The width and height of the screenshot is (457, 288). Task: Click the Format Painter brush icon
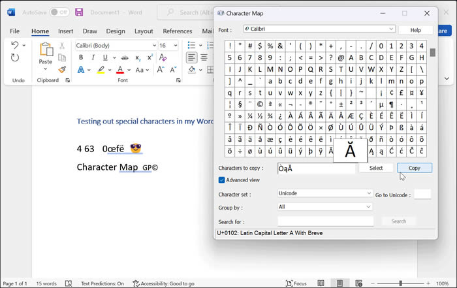(x=62, y=69)
